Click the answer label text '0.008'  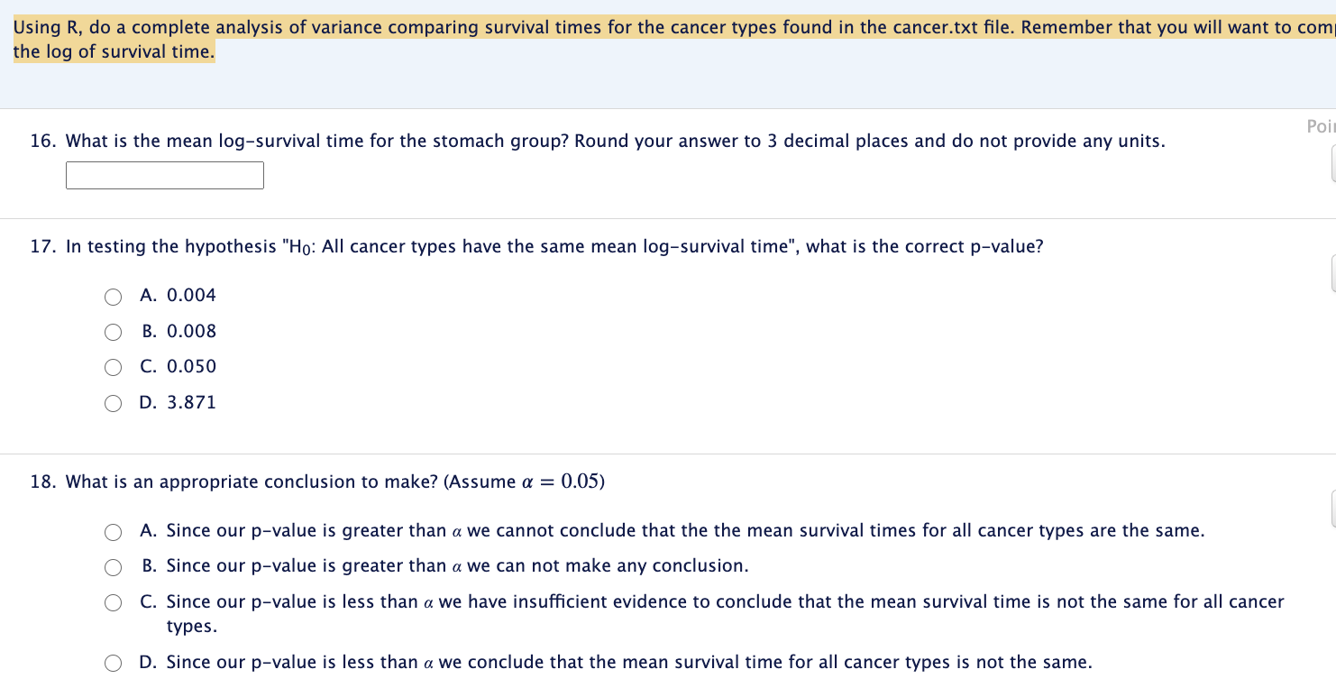point(192,332)
